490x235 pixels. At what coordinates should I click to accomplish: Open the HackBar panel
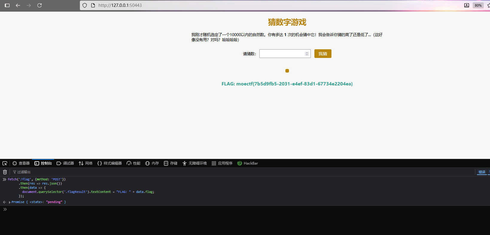point(248,163)
